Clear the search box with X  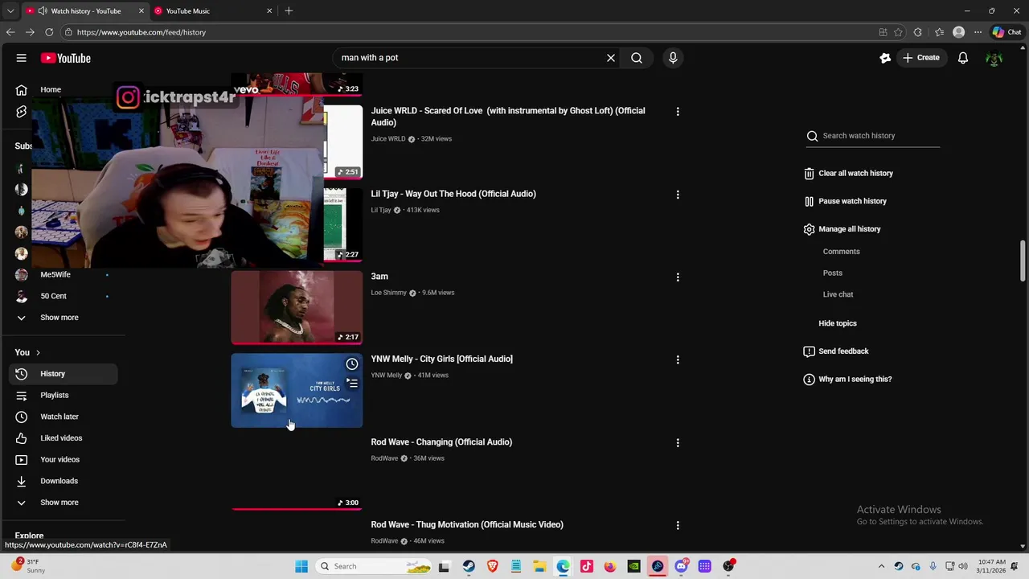[611, 58]
